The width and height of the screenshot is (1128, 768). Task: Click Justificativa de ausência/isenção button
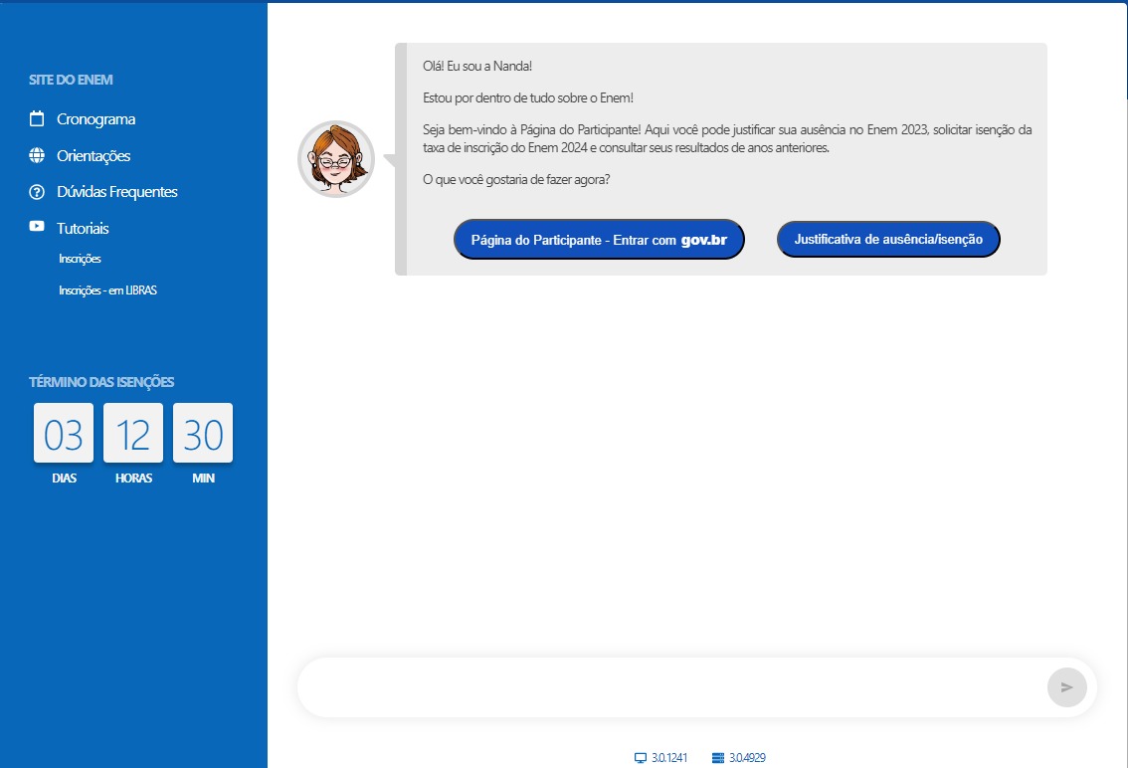point(888,239)
